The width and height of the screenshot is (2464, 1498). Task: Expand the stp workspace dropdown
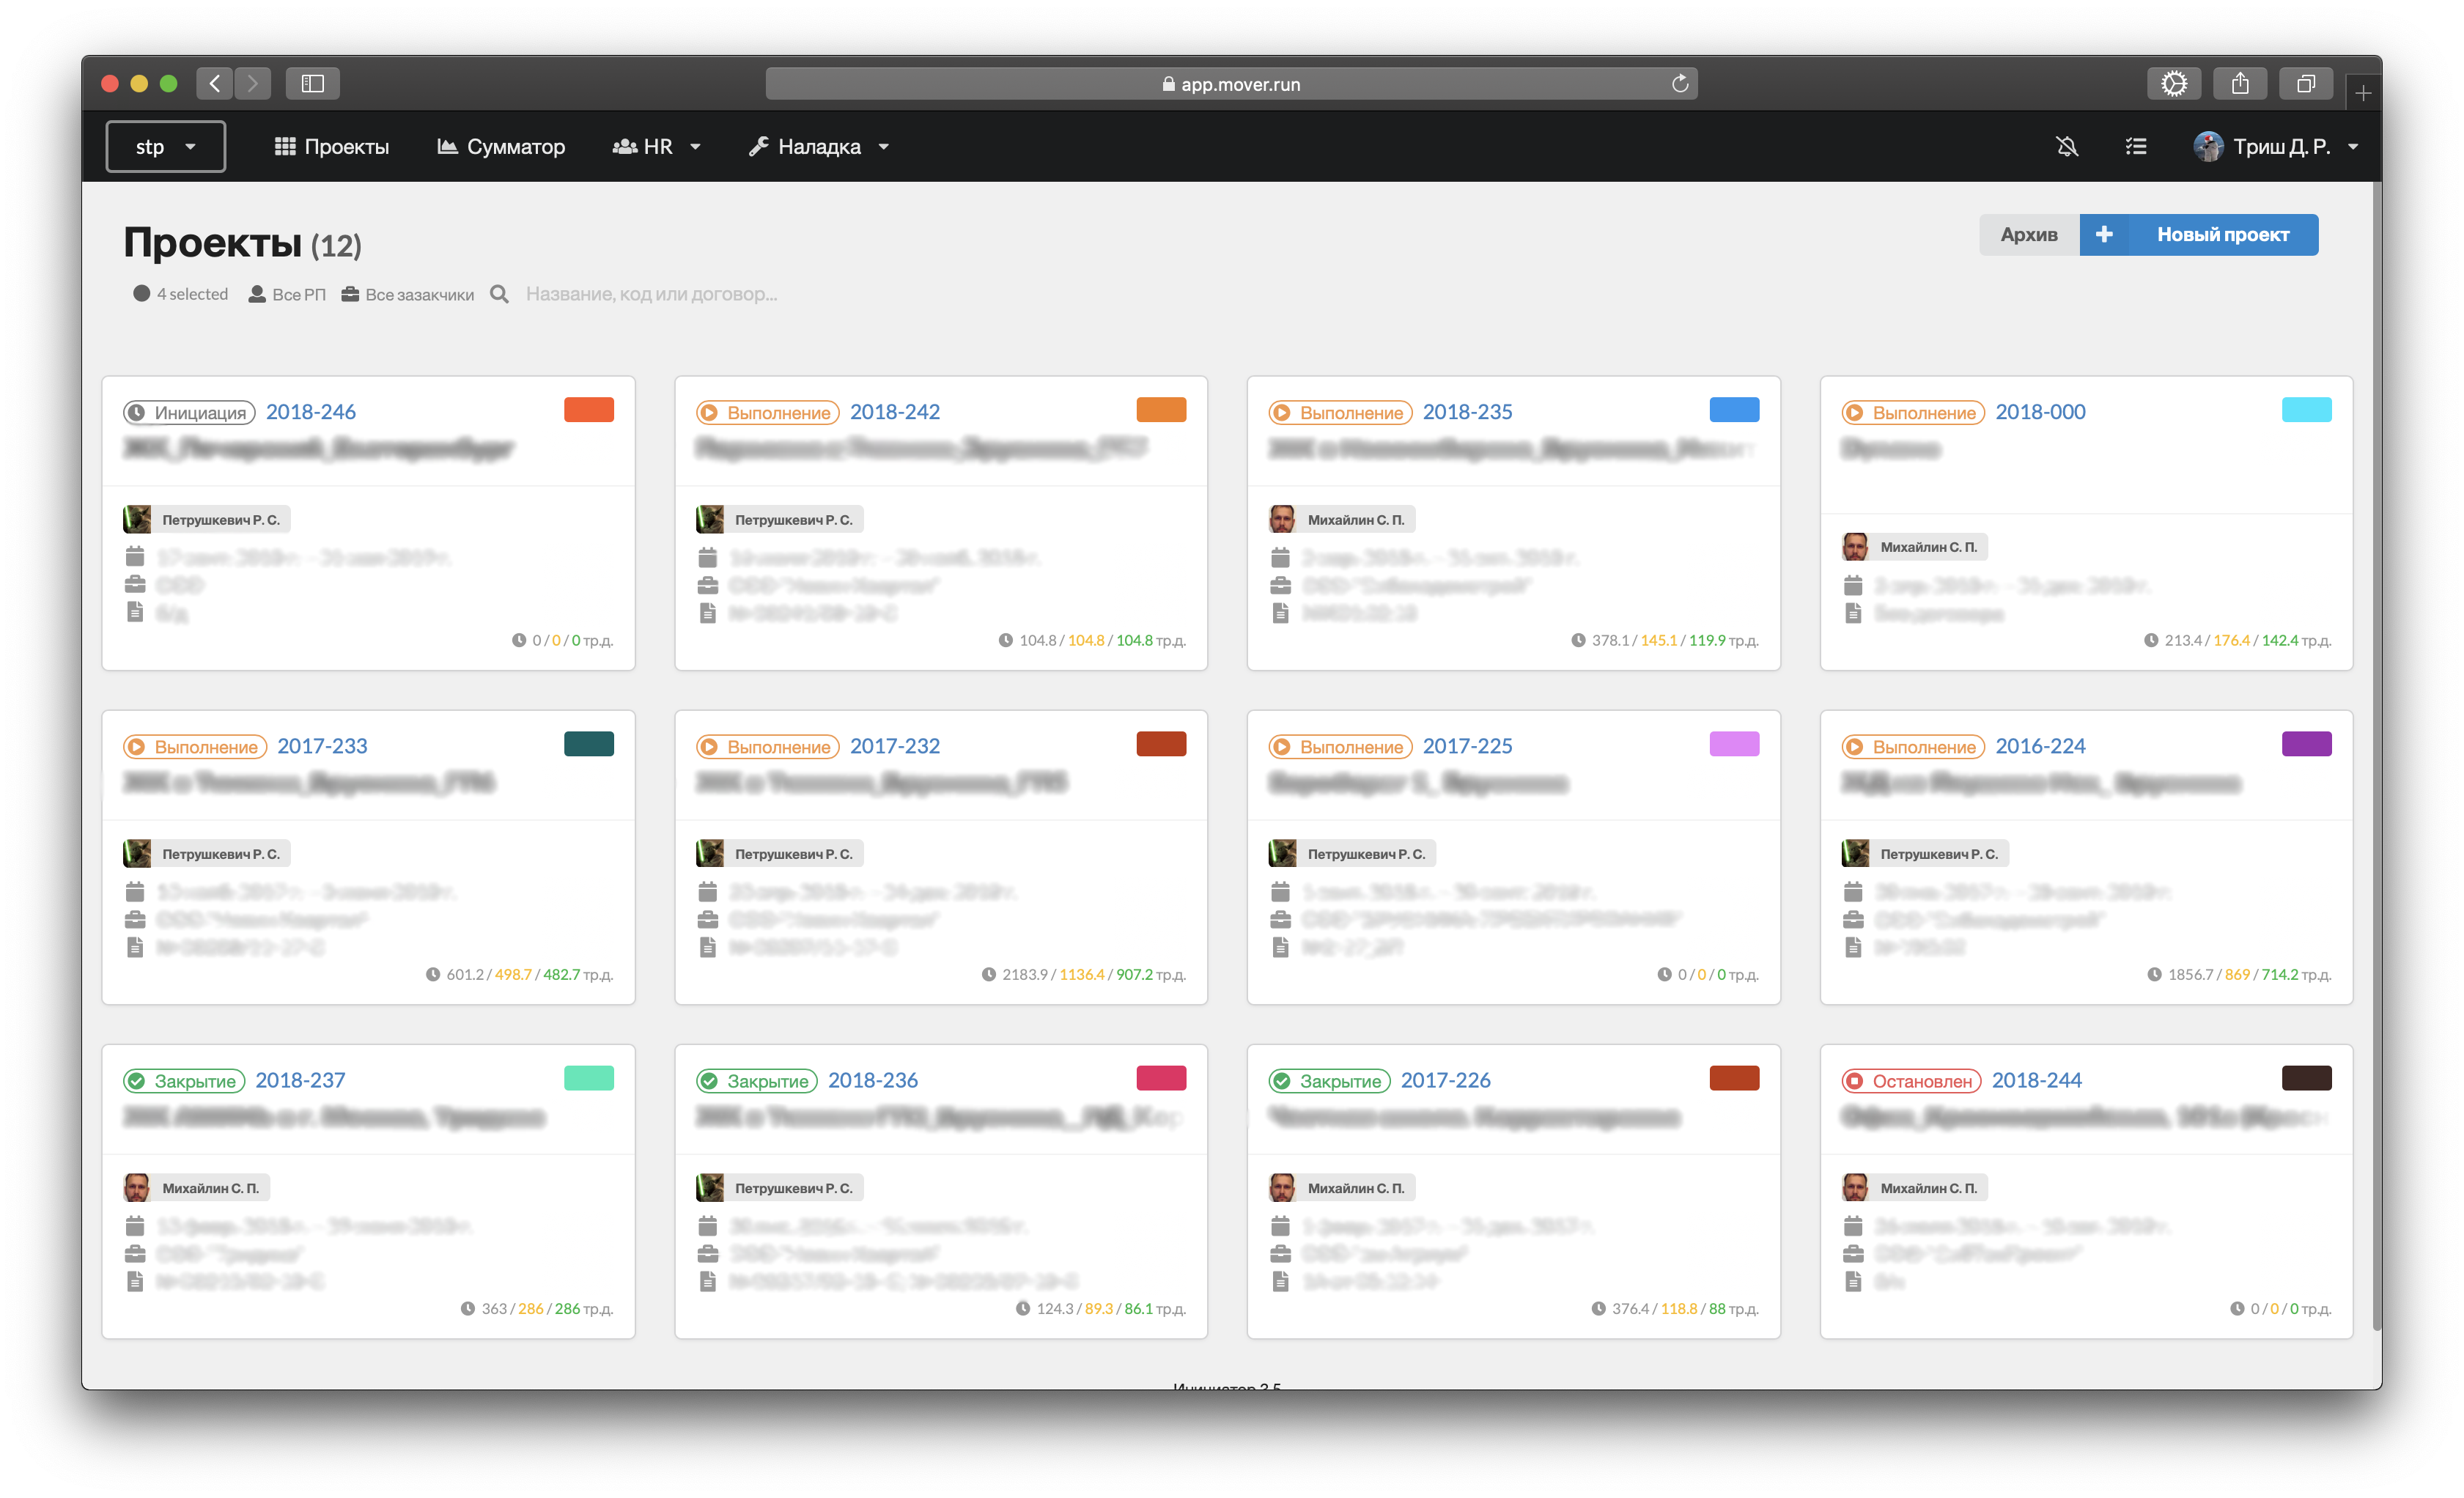[x=166, y=147]
